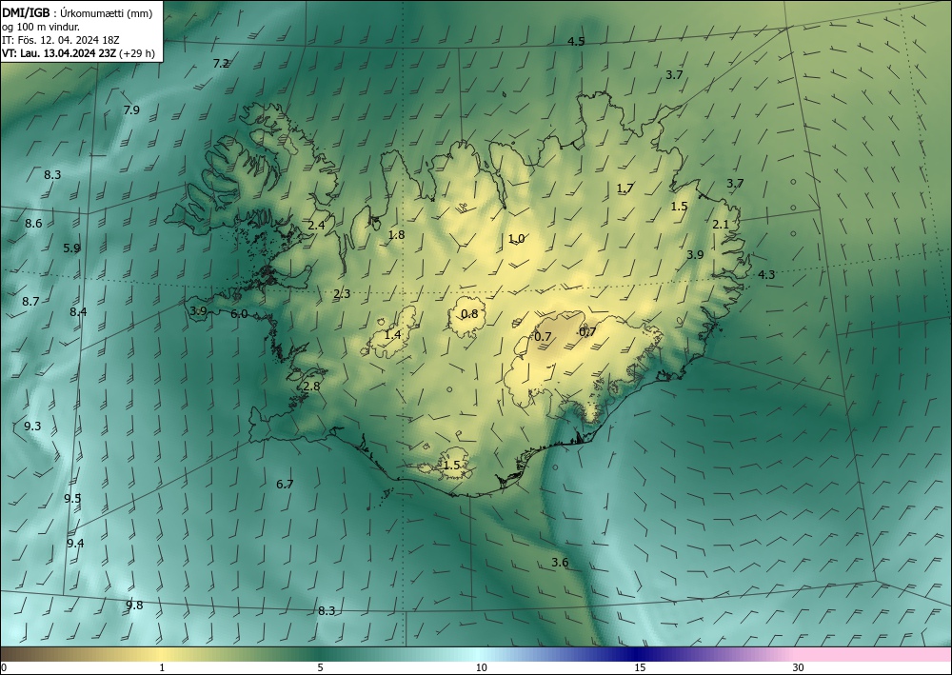Click the 9.3 value label
Screen dimensions: 952x675
32,427
